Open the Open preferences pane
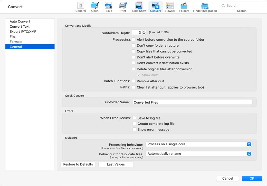267x186 pixels. click(x=95, y=7)
